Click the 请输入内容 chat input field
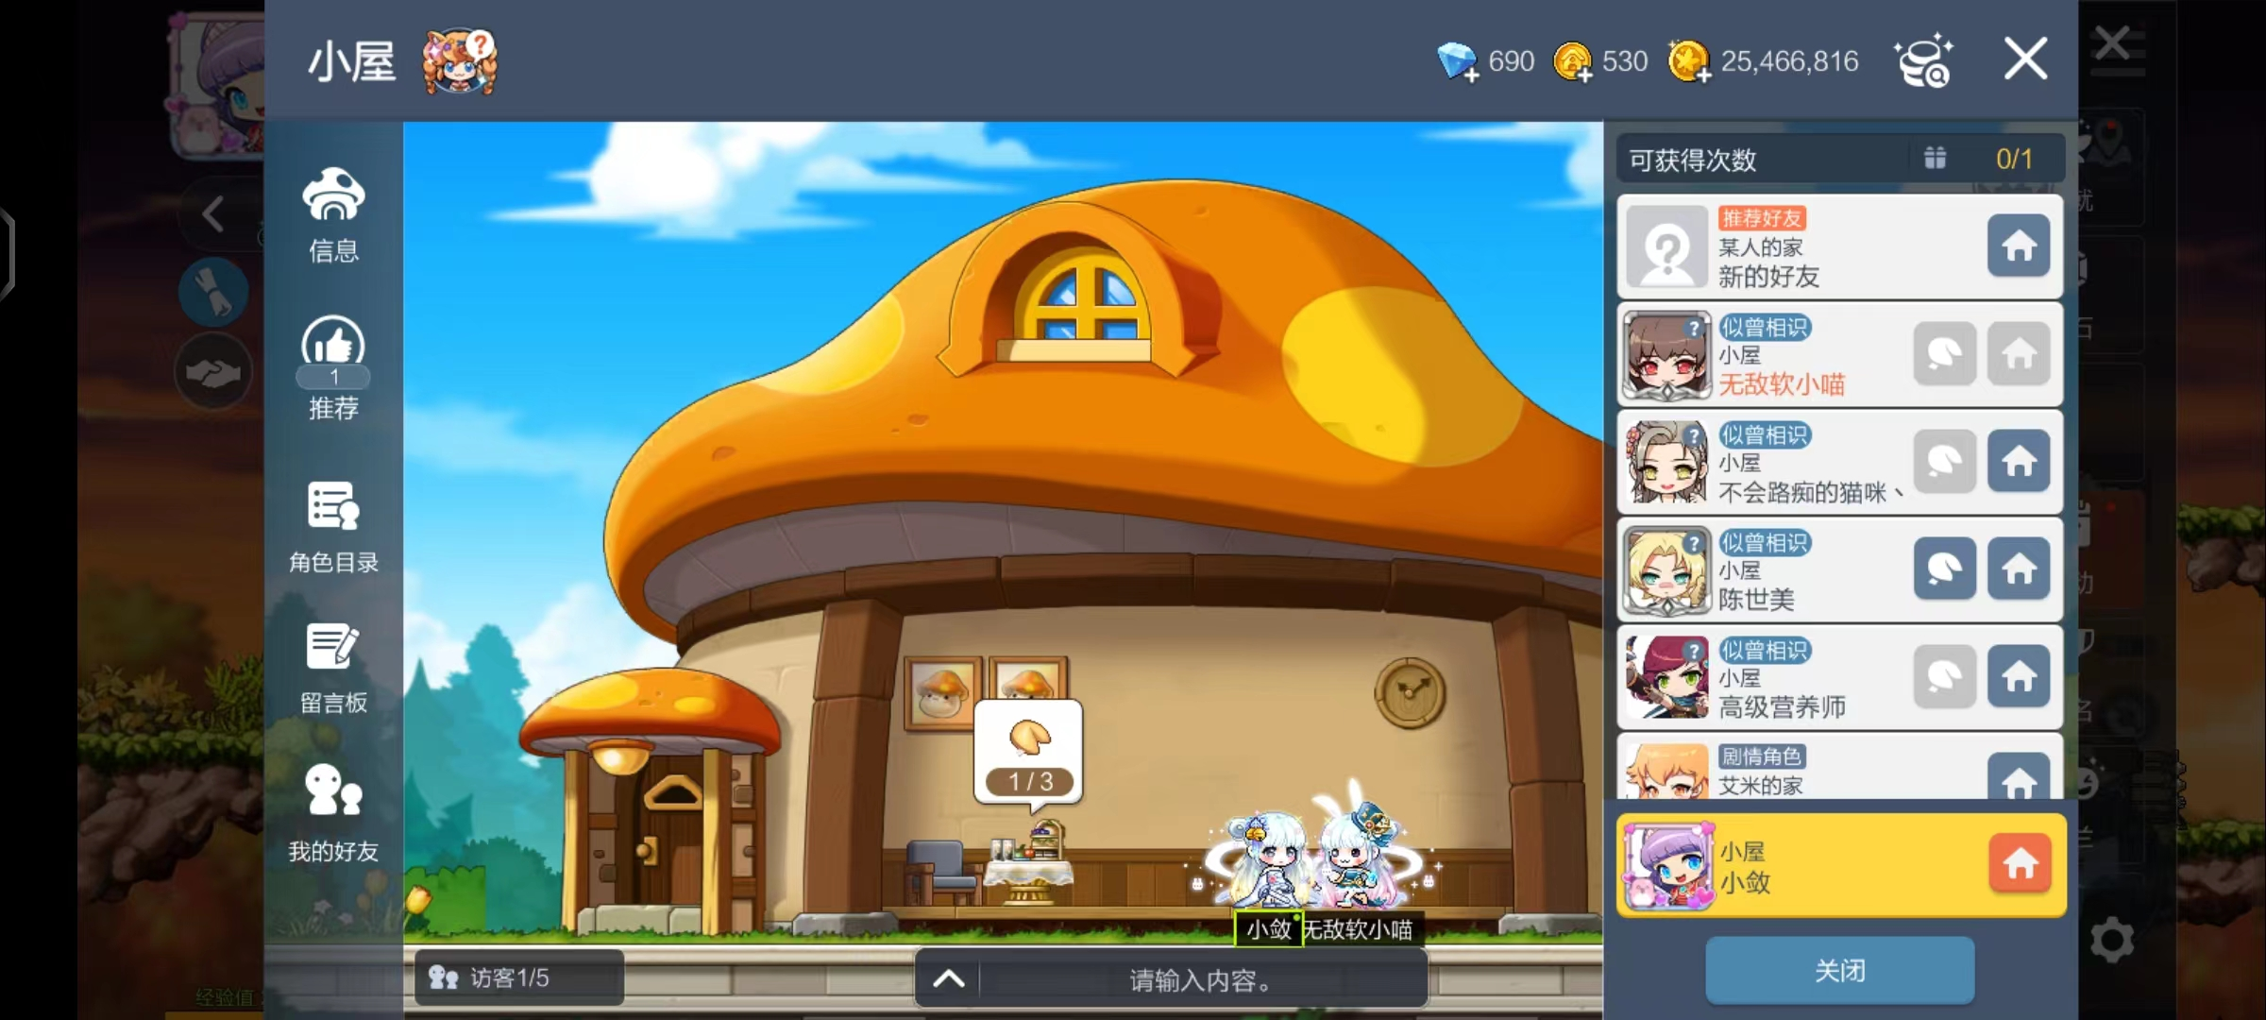The image size is (2266, 1020). click(1199, 980)
